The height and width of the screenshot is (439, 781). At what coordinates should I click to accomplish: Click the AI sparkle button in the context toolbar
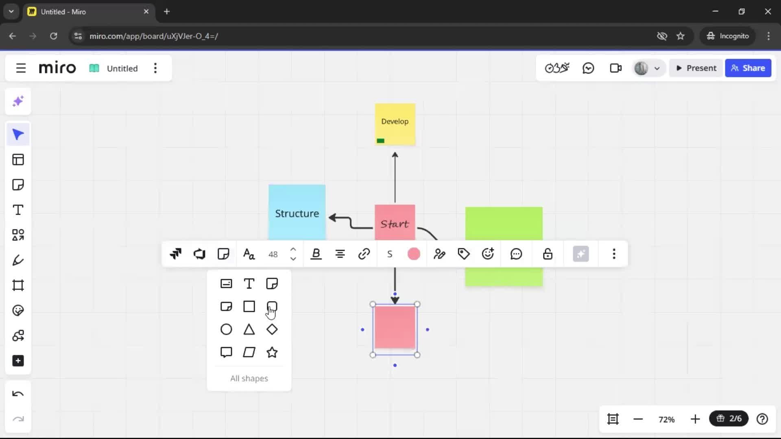point(581,254)
